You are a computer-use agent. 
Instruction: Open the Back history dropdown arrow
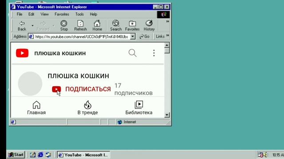pos(32,26)
